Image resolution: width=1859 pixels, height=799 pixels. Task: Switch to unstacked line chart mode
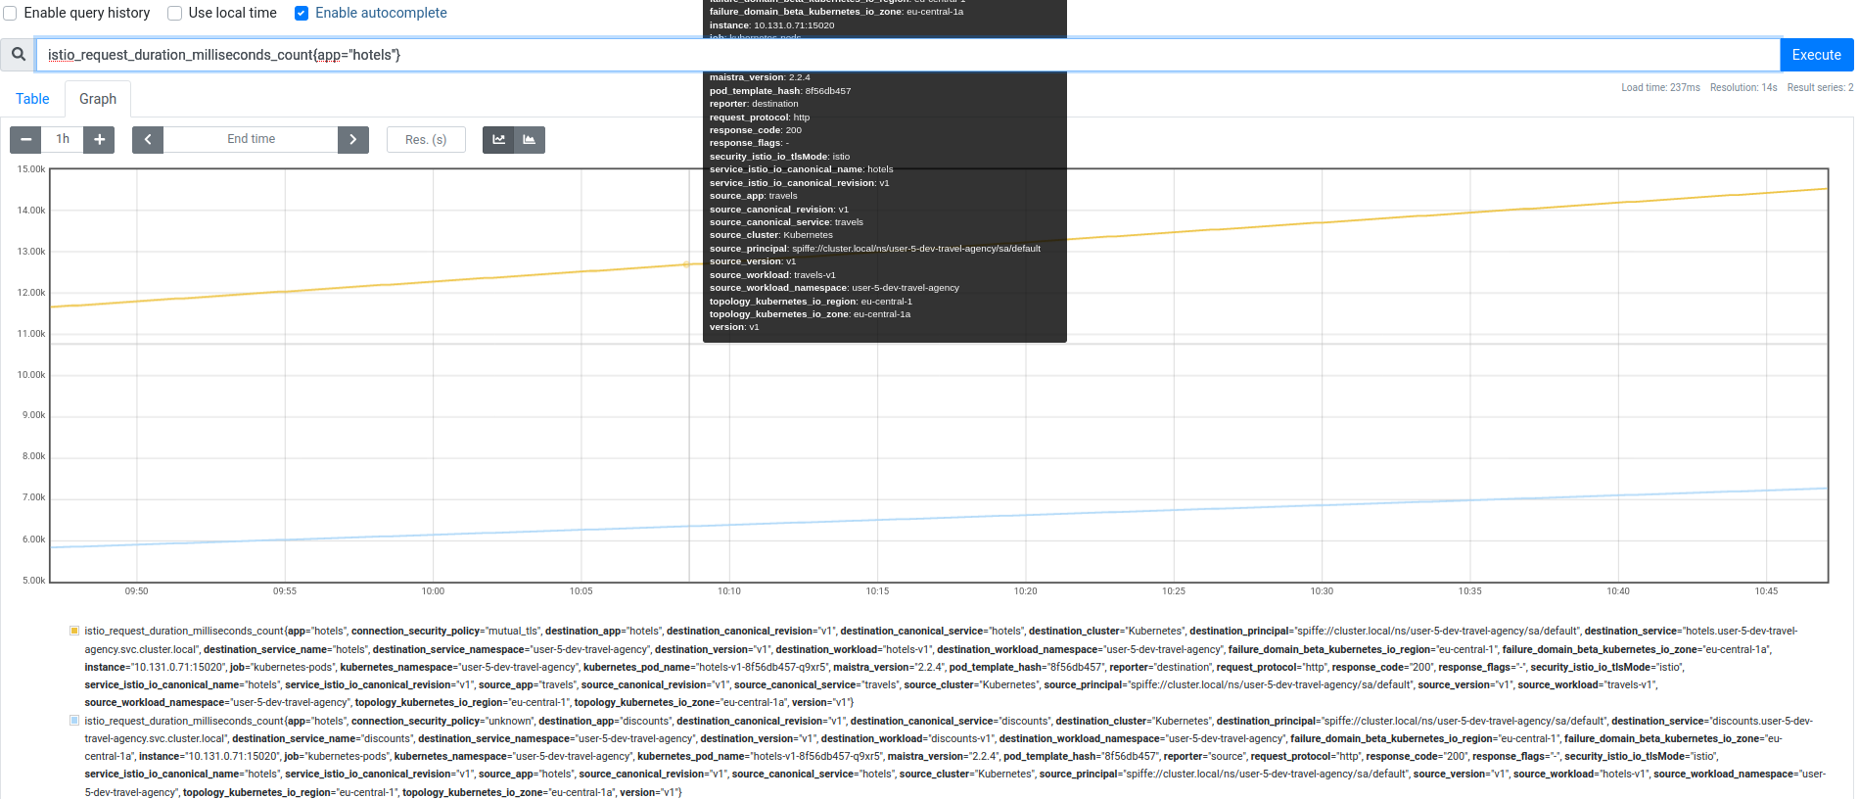click(x=498, y=139)
